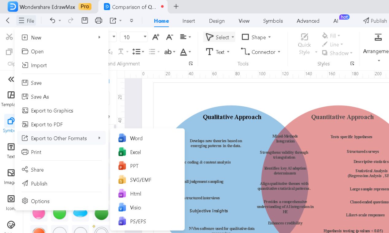Click the Redo icon
389x233 pixels.
(x=71, y=21)
